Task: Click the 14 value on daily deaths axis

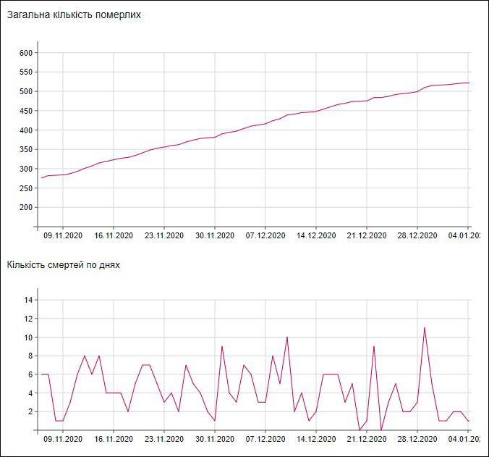Action: [28, 300]
